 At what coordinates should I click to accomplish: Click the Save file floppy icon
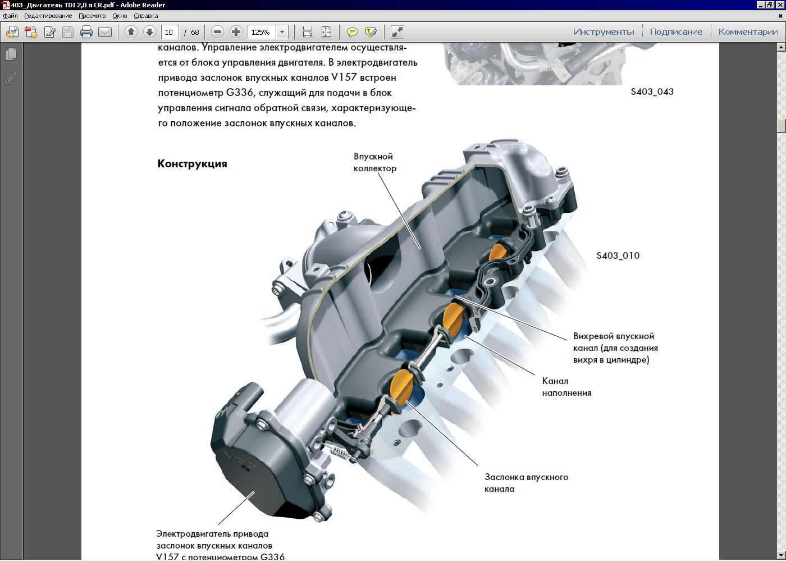pyautogui.click(x=68, y=32)
